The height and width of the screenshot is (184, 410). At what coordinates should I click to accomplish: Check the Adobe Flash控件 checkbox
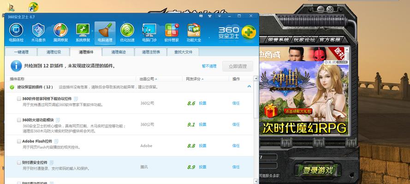coord(19,141)
